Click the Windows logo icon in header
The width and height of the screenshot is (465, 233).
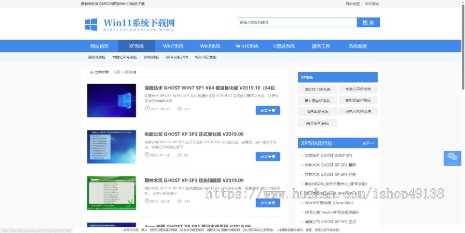click(91, 24)
